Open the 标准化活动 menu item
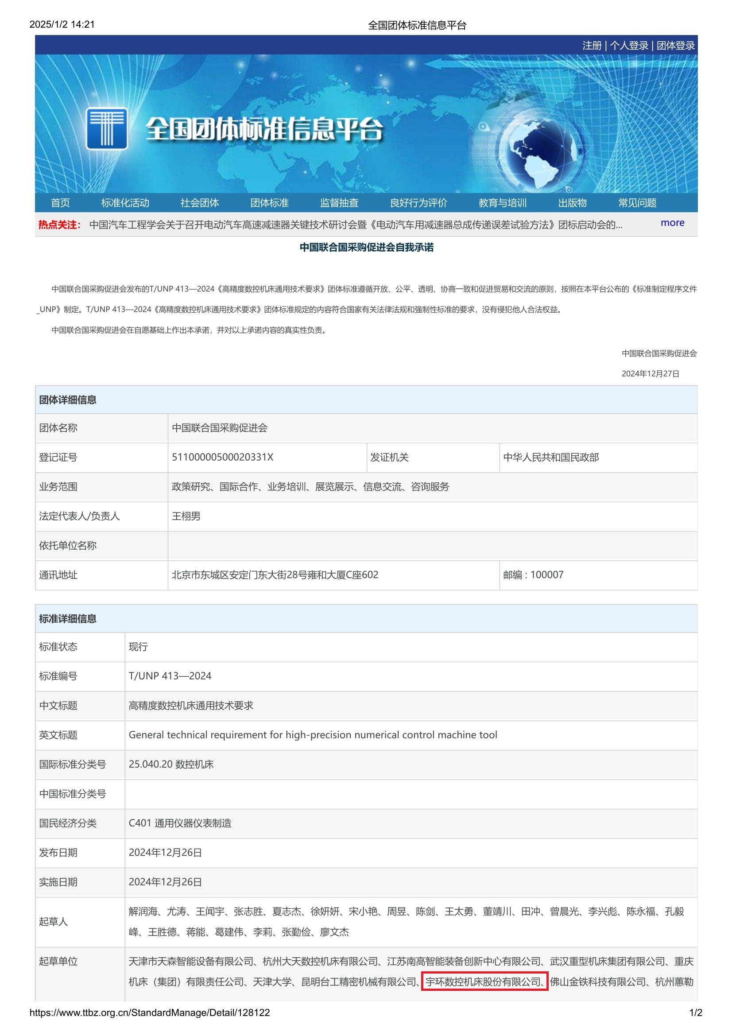This screenshot has height=1036, width=732. pos(125,203)
